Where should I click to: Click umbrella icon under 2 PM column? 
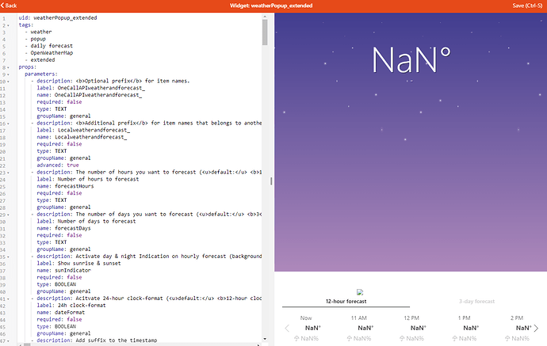(507, 338)
